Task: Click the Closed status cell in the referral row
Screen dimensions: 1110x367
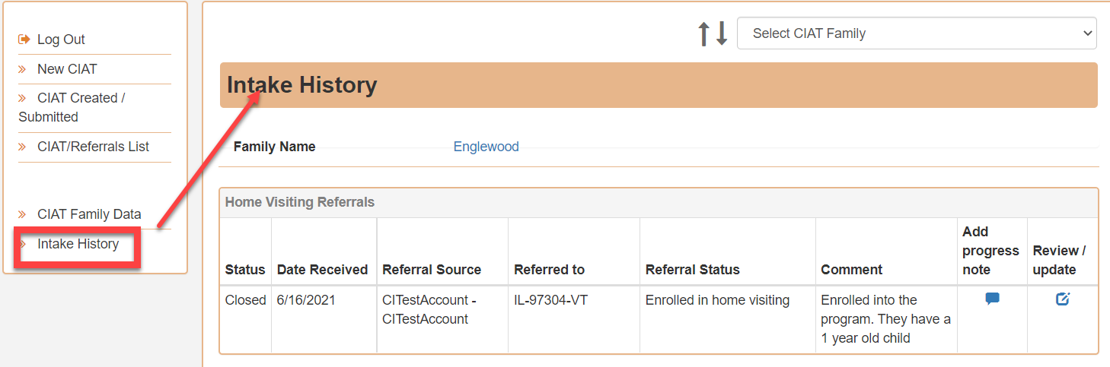Action: pyautogui.click(x=245, y=300)
